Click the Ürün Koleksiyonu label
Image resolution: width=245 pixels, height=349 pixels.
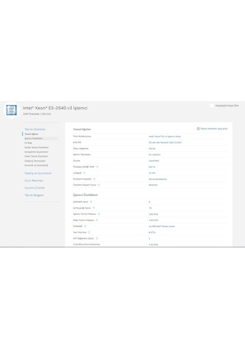click(x=82, y=136)
